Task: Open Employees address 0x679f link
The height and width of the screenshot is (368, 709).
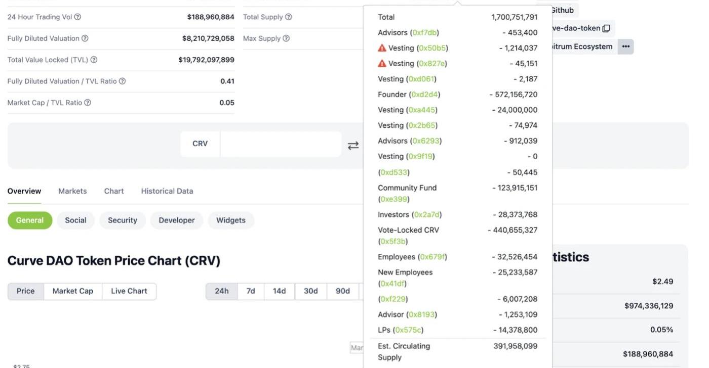Action: (x=432, y=257)
